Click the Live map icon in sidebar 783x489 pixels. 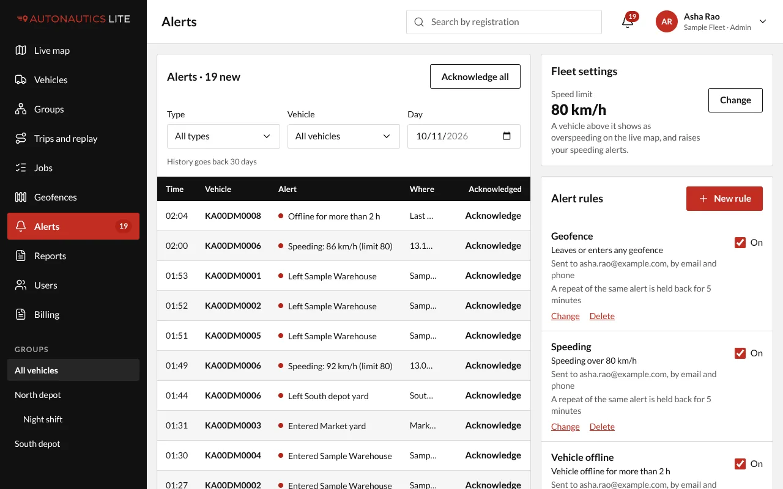click(x=21, y=50)
